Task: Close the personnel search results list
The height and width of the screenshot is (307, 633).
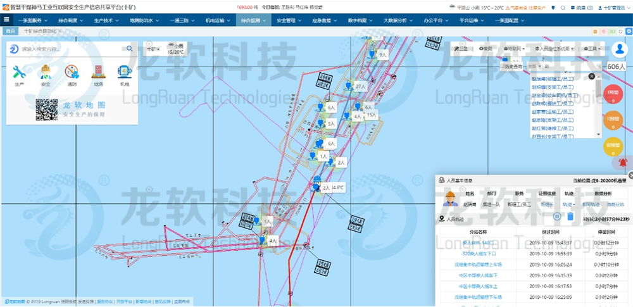Action: click(591, 77)
